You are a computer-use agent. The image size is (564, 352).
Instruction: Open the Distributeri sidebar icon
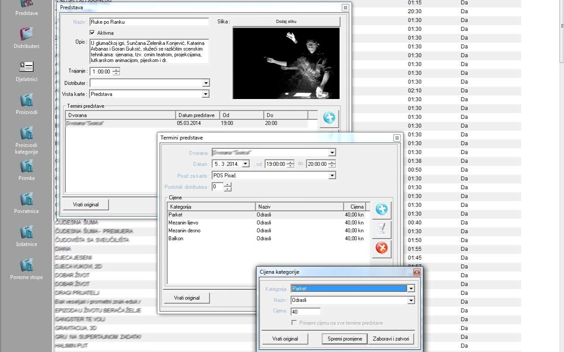26,34
